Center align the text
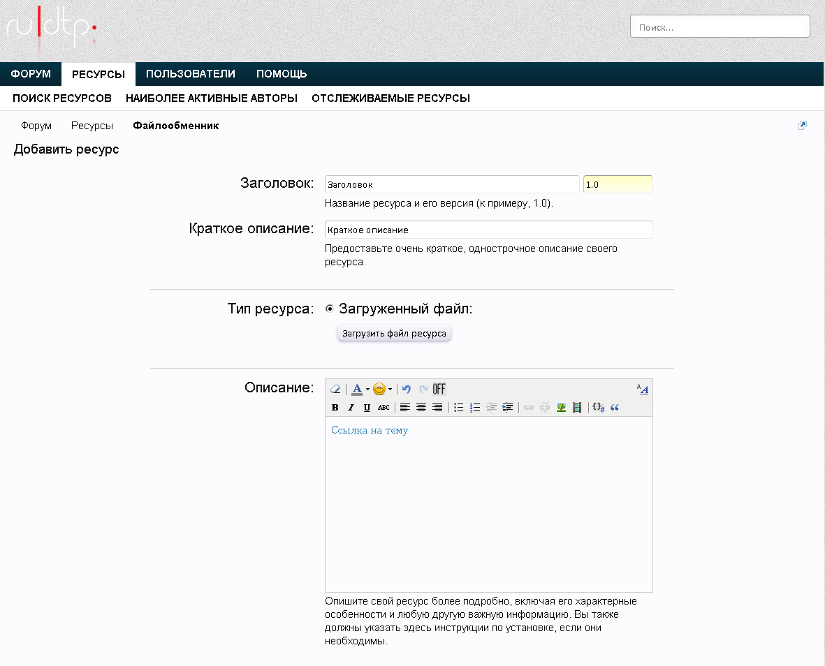The height and width of the screenshot is (666, 825). point(421,408)
